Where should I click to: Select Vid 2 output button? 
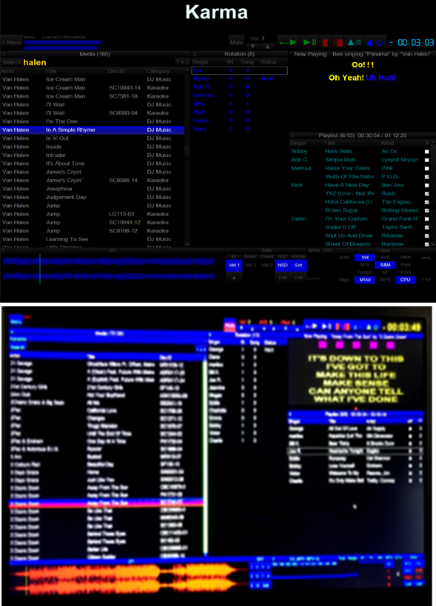[250, 265]
